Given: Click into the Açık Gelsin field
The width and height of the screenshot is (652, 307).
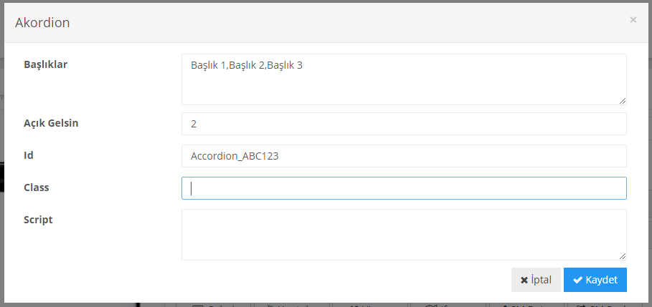Looking at the screenshot, I should 404,124.
